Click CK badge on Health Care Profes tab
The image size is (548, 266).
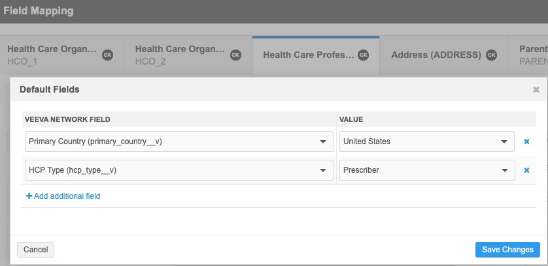point(364,55)
